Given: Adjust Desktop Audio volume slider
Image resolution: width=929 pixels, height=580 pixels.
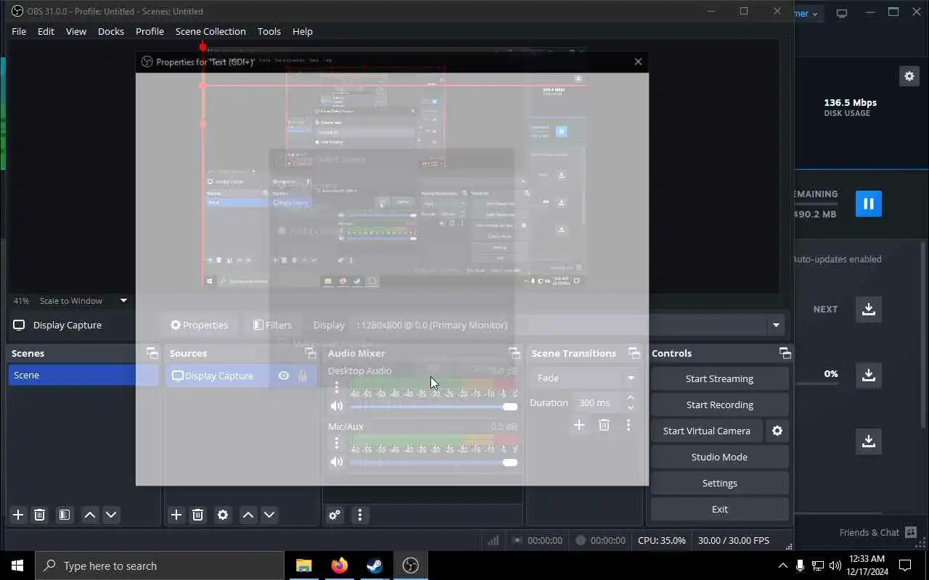Looking at the screenshot, I should tap(433, 406).
